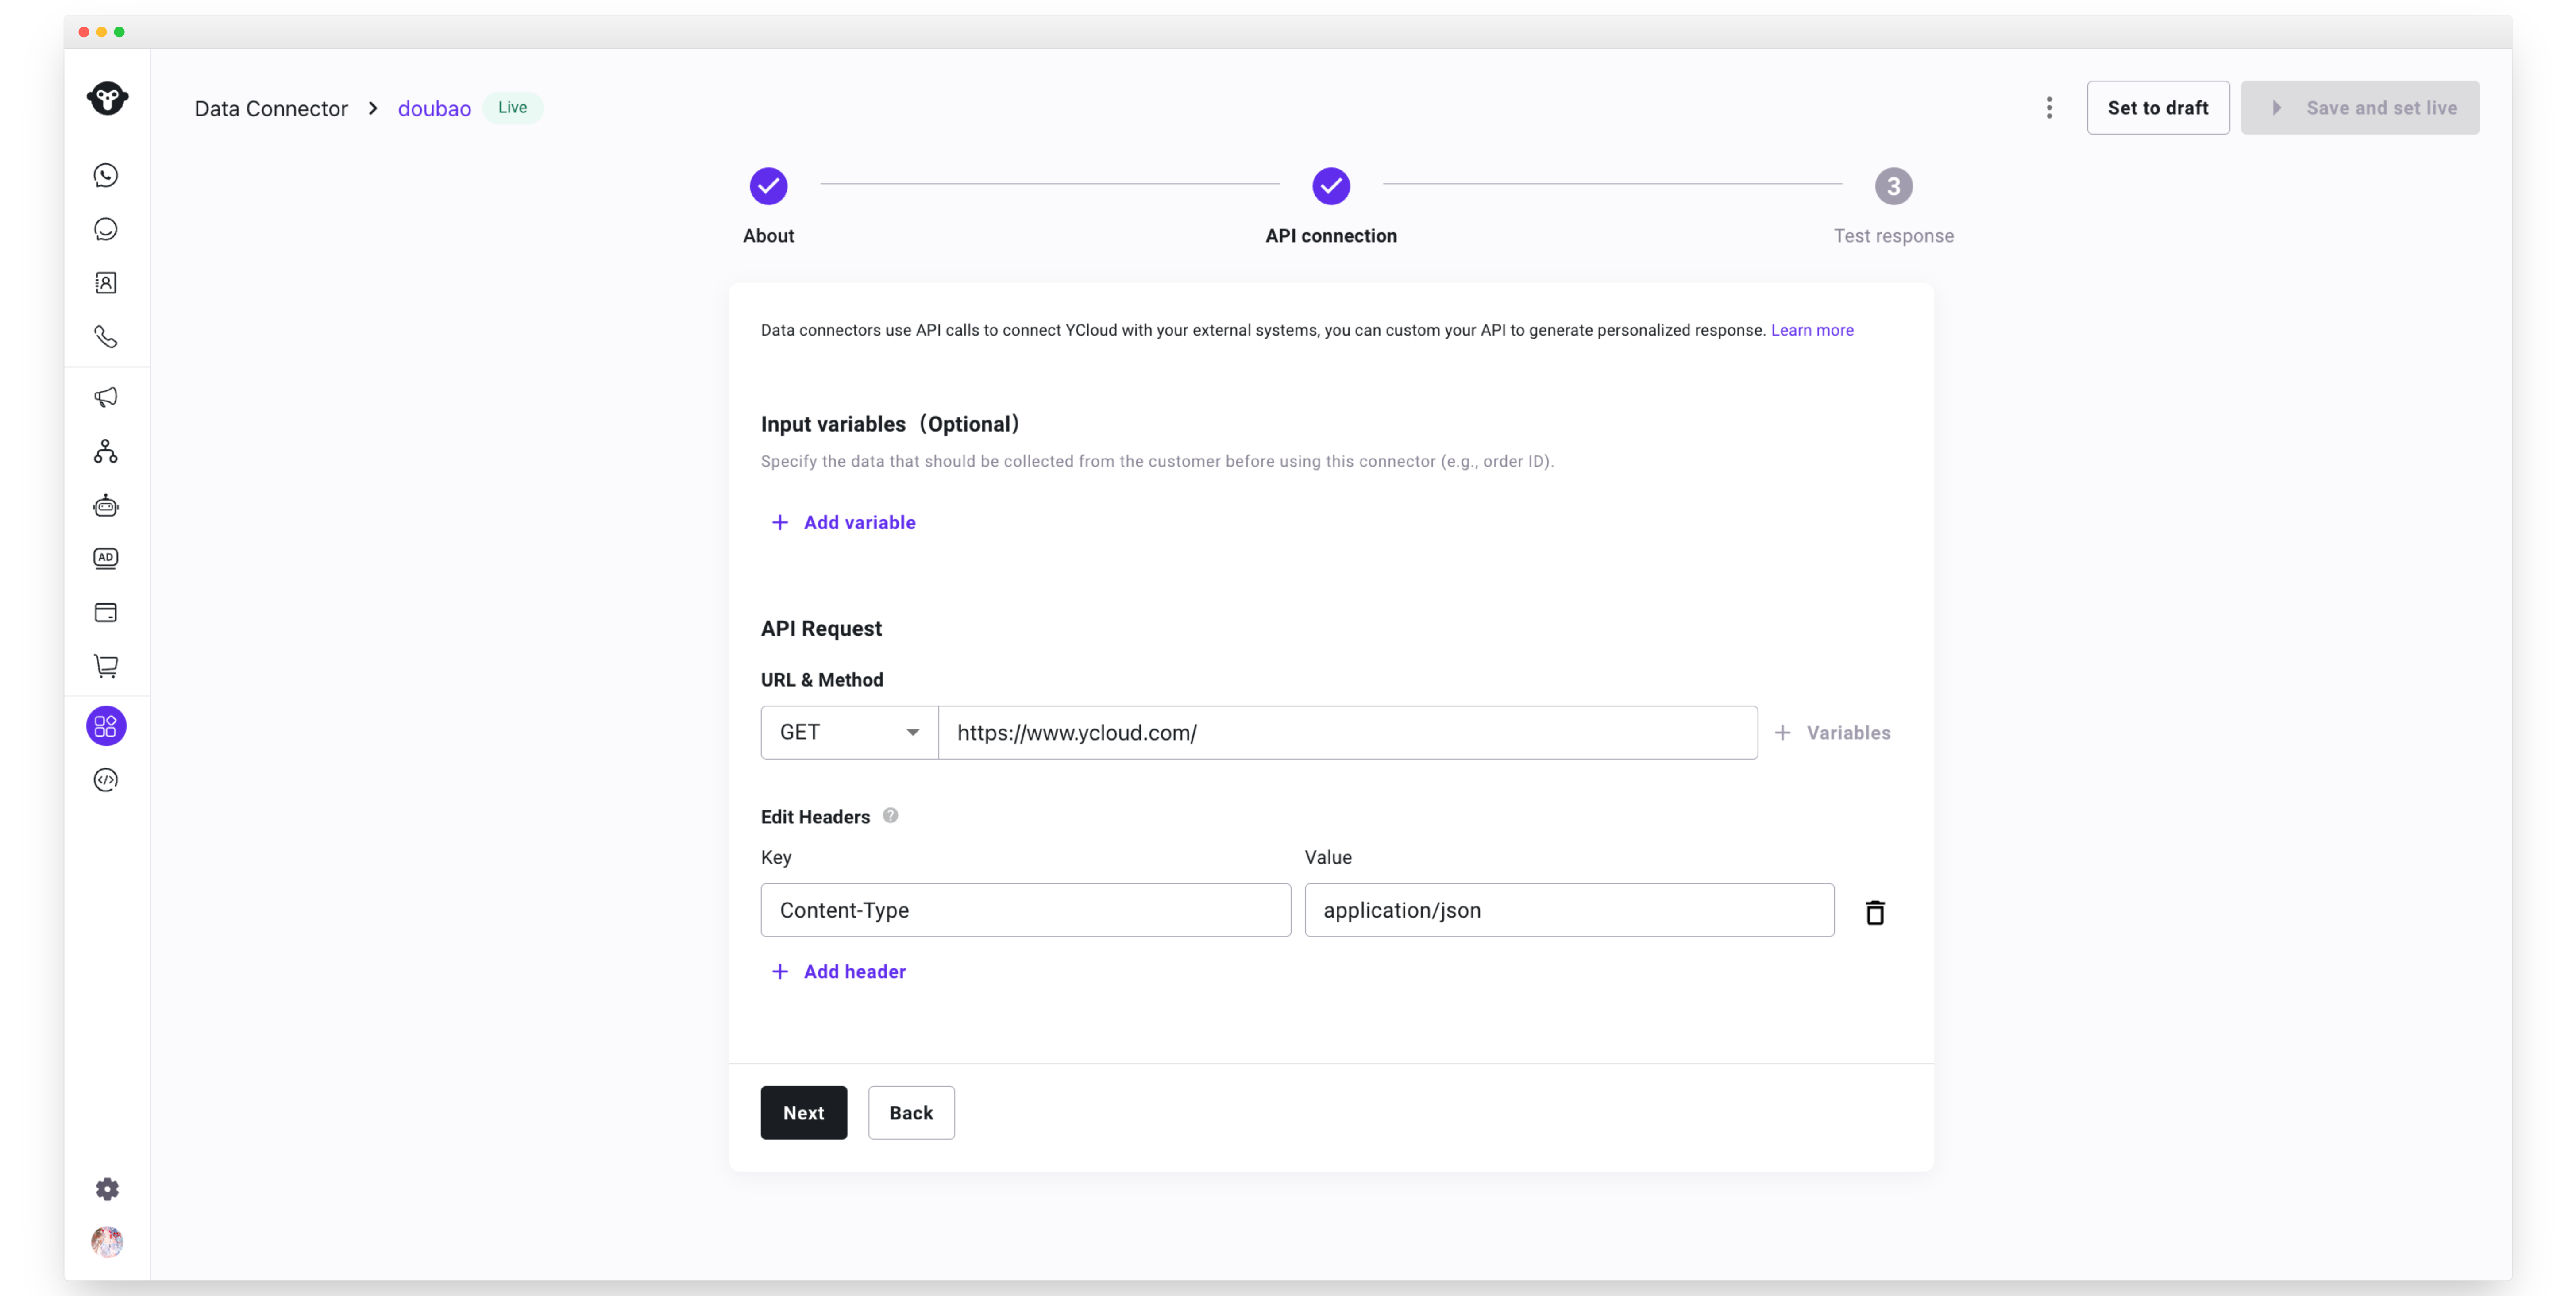The height and width of the screenshot is (1296, 2576).
Task: Open the campaigns megaphone icon
Action: pyautogui.click(x=106, y=398)
